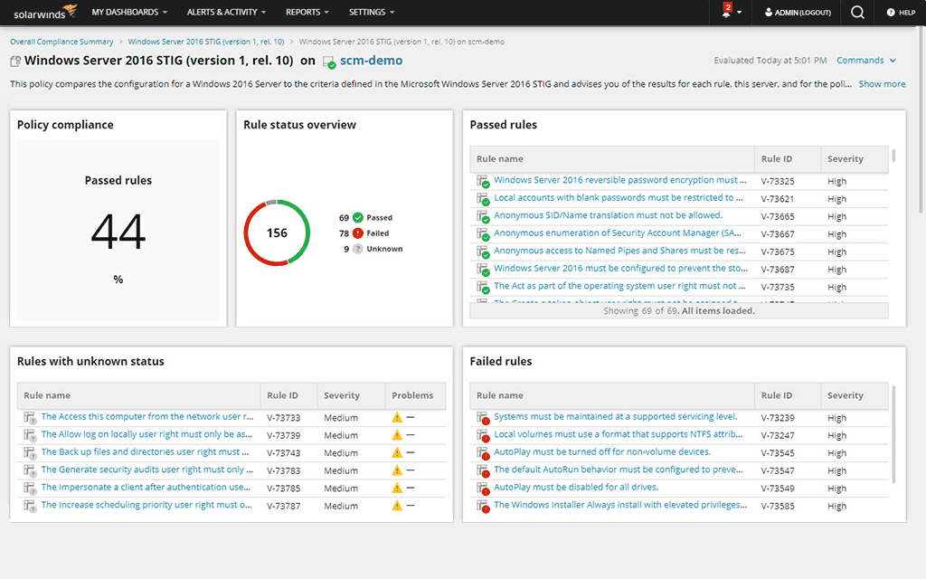
Task: Click the policy document icon beside the STIG title
Action: (x=14, y=60)
